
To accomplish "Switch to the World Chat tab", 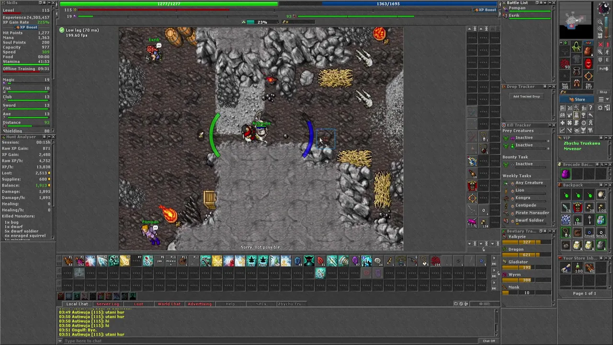I will click(169, 304).
